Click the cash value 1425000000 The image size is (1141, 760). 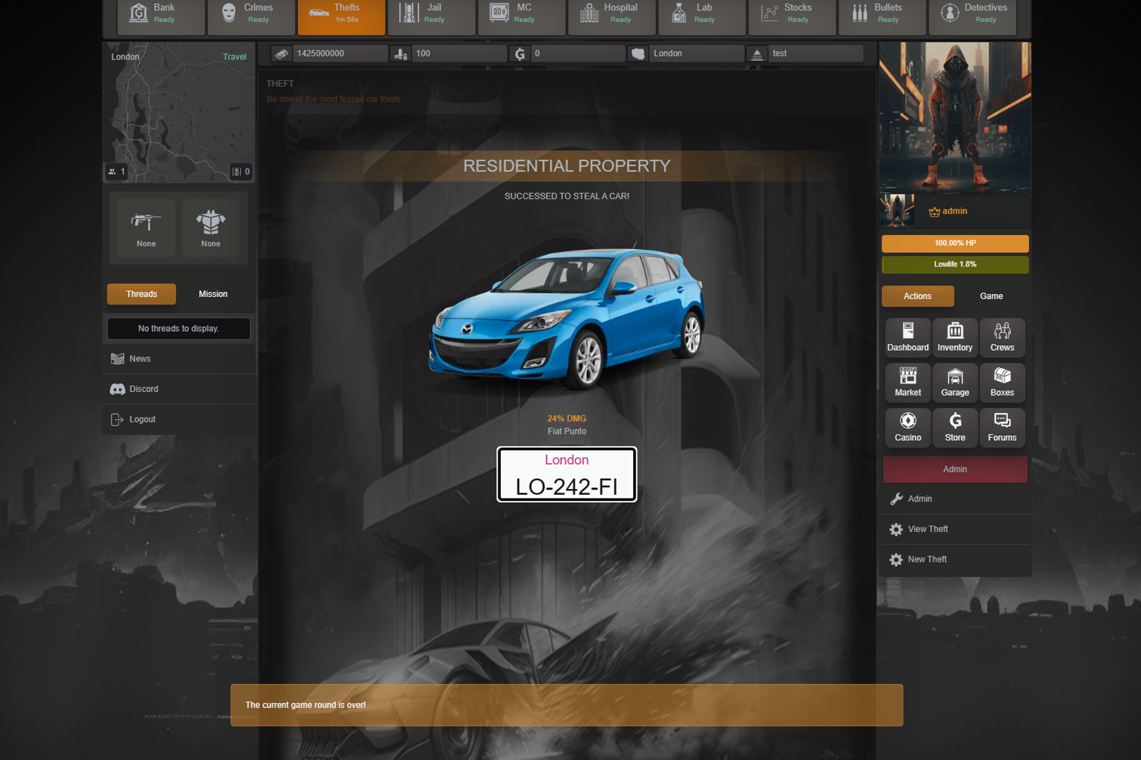(321, 54)
